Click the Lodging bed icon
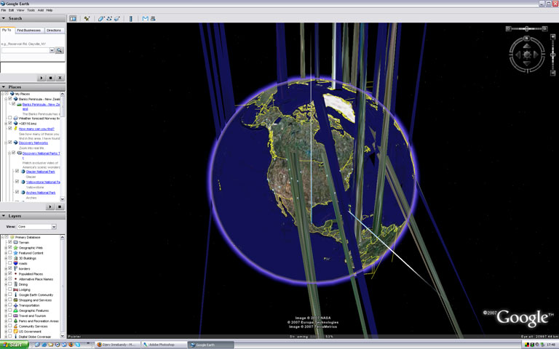 pos(15,289)
